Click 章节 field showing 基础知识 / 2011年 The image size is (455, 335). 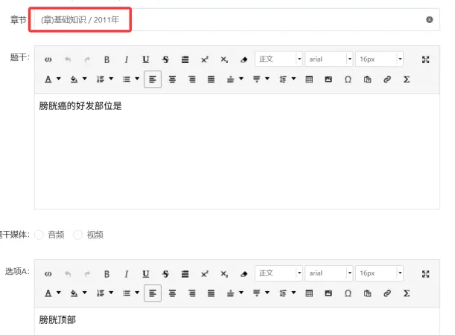coord(237,20)
